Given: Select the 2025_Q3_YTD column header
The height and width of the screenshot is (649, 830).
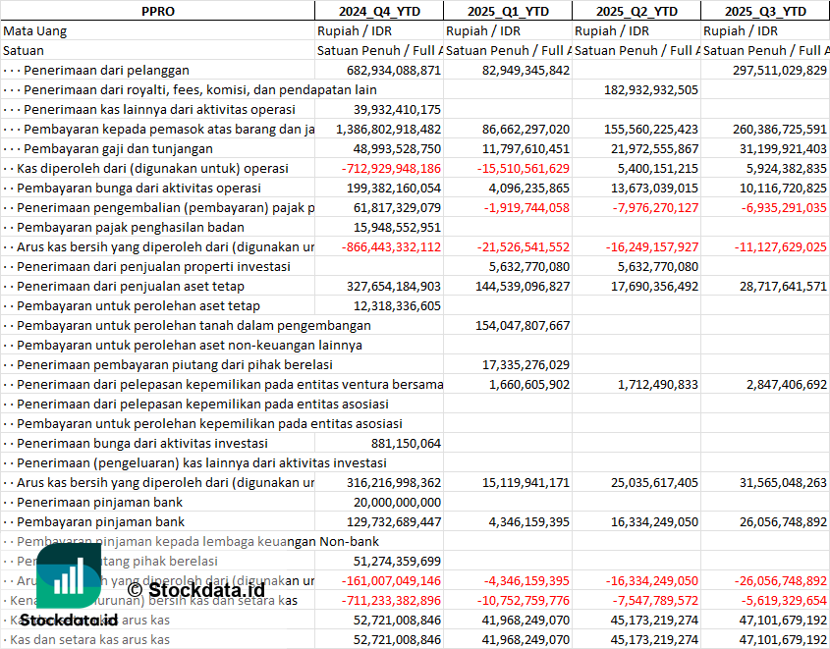Looking at the screenshot, I should point(765,11).
